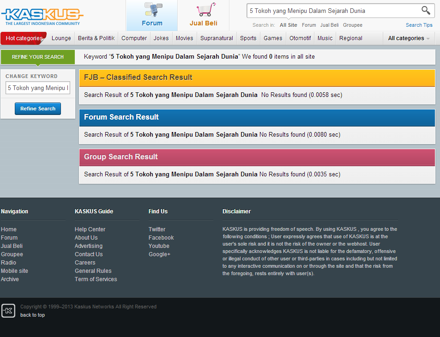Open the Forum section icon
The image size is (440, 337).
[153, 10]
